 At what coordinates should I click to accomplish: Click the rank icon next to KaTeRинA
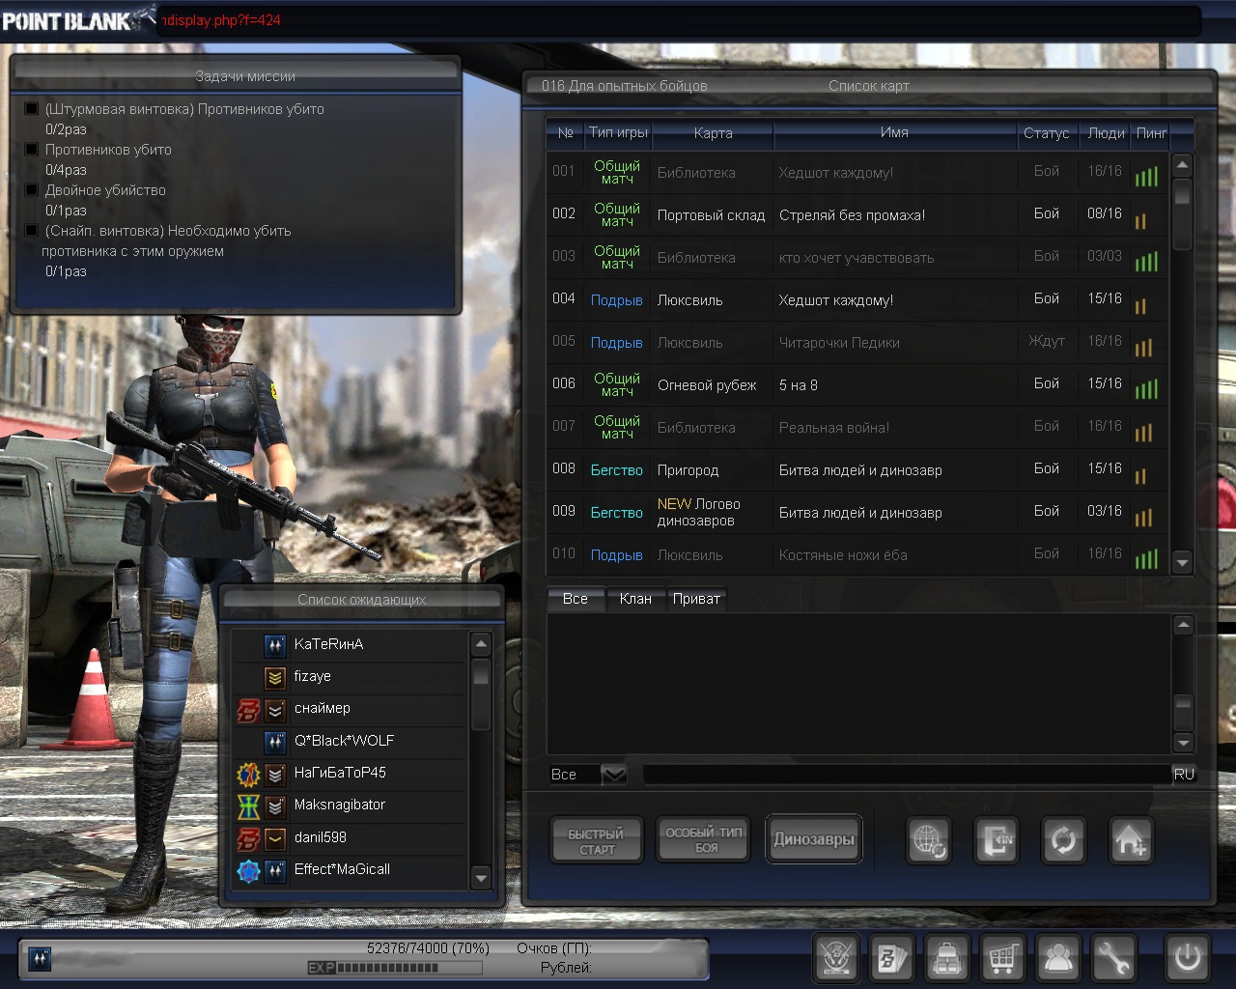point(275,645)
